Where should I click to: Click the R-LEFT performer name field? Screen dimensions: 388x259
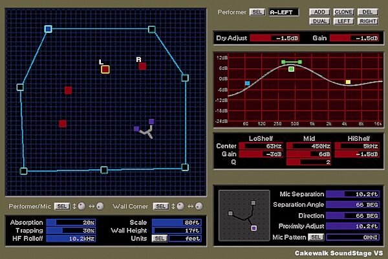click(284, 12)
